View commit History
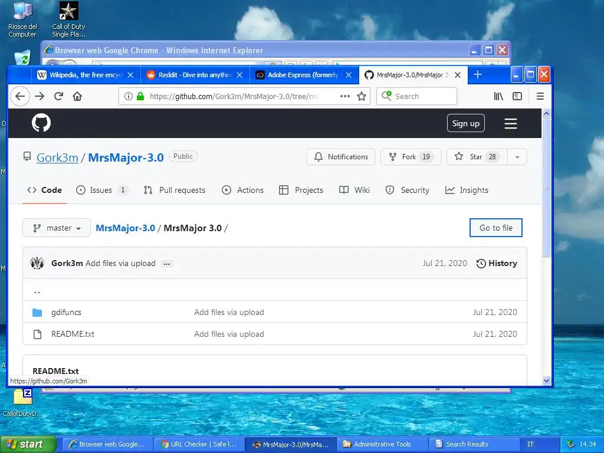Screen dimensions: 604x453 [497, 263]
